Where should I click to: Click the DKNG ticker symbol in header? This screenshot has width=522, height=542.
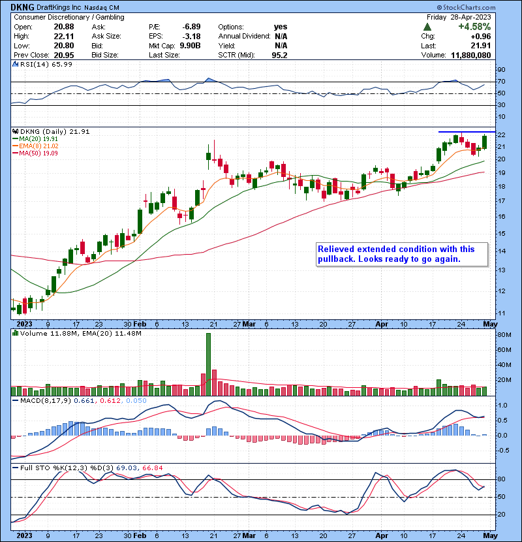(x=22, y=7)
